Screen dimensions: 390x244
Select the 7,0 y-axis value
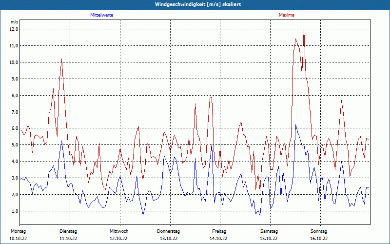coord(16,112)
